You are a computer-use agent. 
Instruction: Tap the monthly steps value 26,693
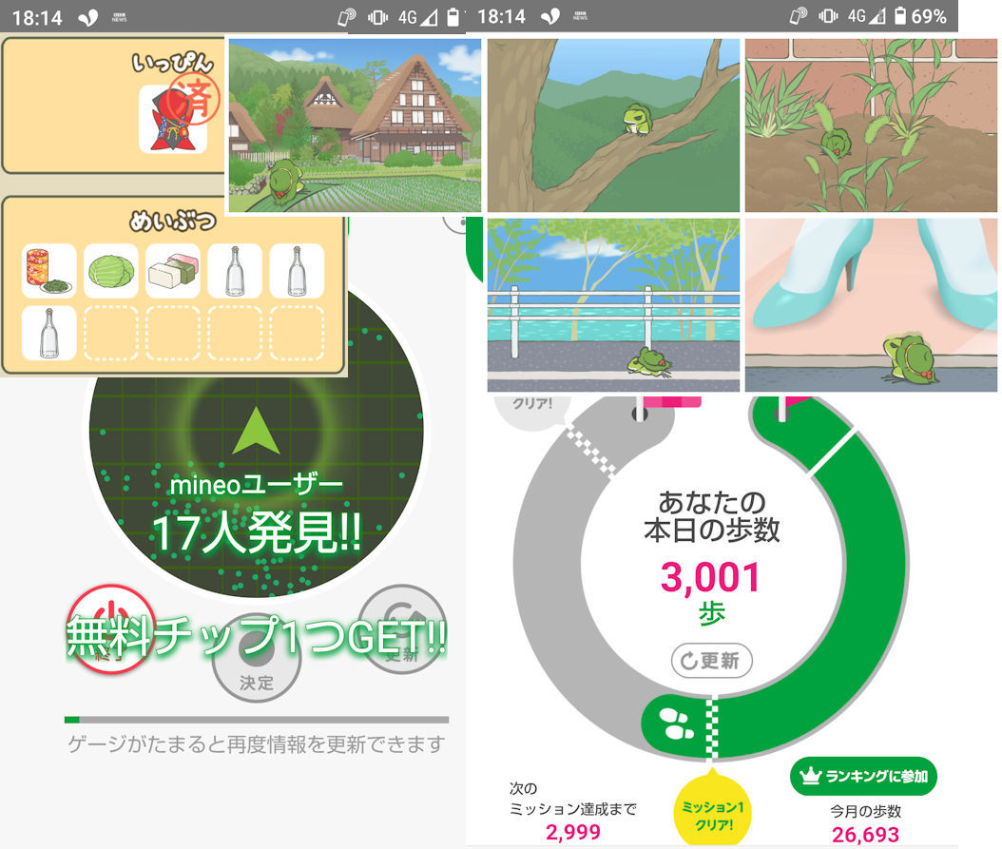865,835
